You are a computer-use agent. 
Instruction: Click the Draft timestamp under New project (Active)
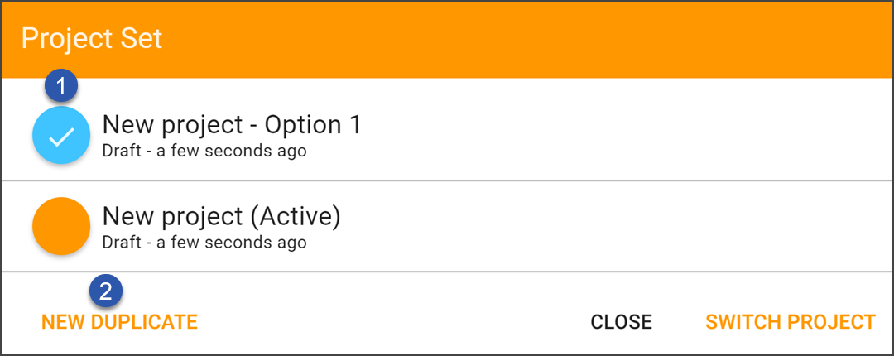pyautogui.click(x=204, y=243)
